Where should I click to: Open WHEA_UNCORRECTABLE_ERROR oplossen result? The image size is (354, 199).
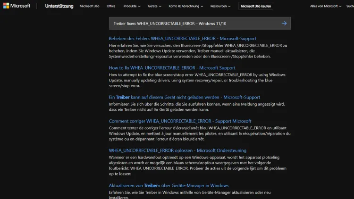coord(177,150)
